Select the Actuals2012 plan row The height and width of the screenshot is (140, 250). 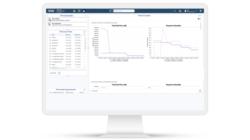coord(67,43)
